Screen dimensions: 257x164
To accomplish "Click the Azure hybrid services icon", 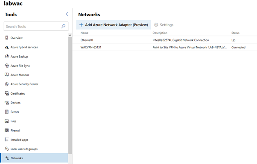I will point(6,47).
